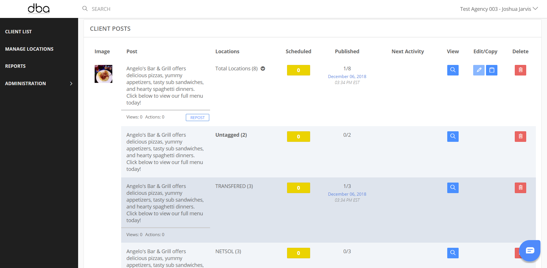The image size is (547, 268).
Task: Go to Manage Locations in sidebar
Action: click(29, 49)
